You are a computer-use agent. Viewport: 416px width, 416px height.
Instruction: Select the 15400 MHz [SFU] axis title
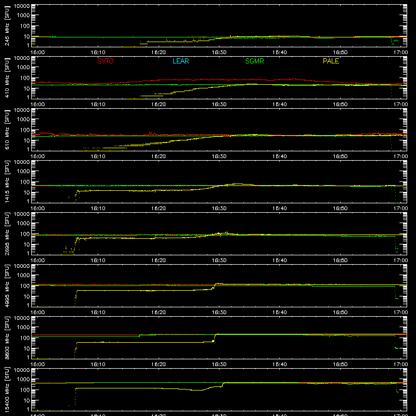pyautogui.click(x=7, y=389)
